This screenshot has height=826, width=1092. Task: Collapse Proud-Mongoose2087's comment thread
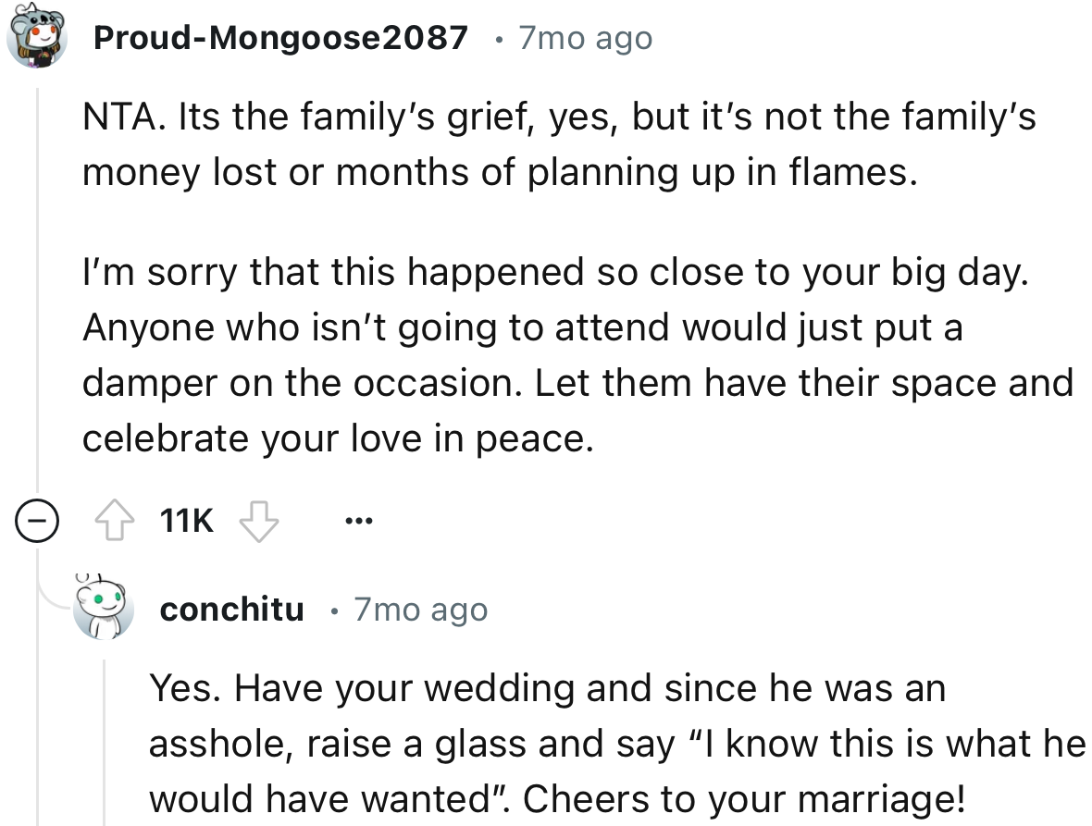(x=36, y=520)
